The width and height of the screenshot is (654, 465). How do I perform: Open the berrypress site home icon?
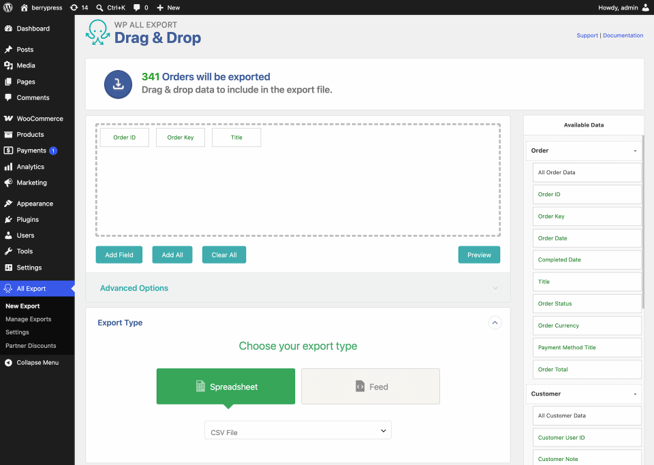25,7
